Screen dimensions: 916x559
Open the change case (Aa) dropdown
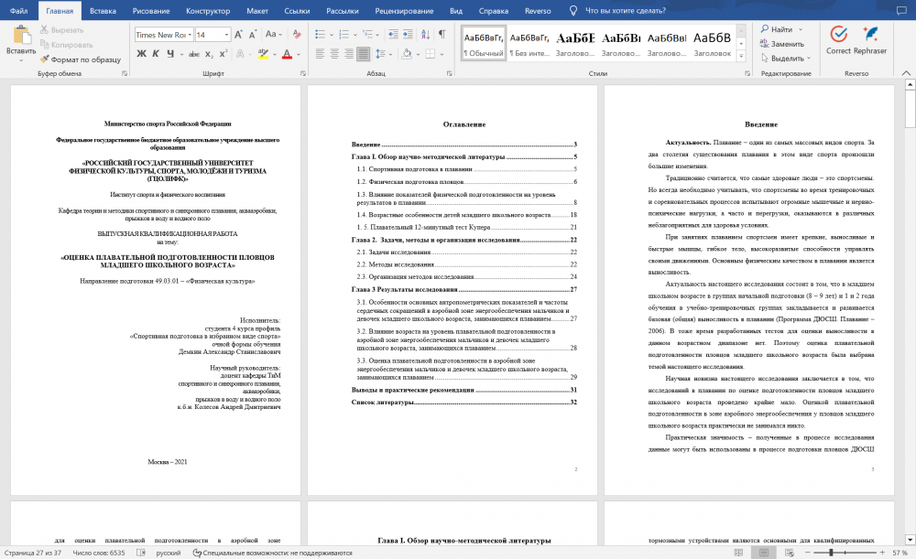(273, 35)
